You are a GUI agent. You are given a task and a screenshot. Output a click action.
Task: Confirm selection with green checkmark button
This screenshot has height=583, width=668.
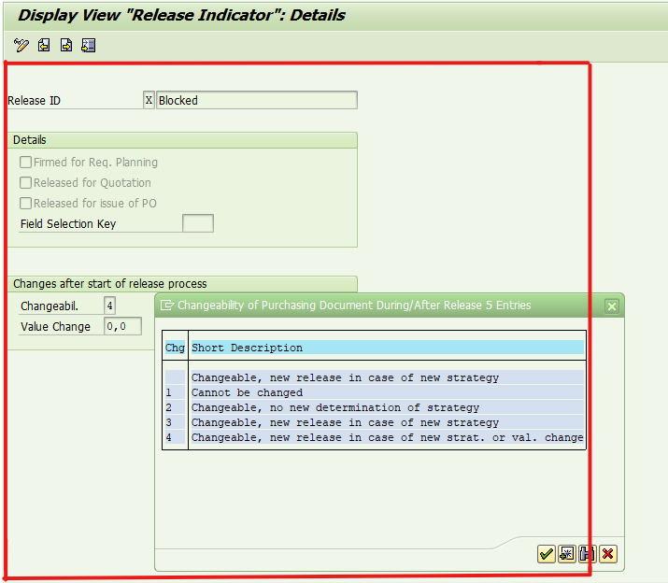(546, 554)
